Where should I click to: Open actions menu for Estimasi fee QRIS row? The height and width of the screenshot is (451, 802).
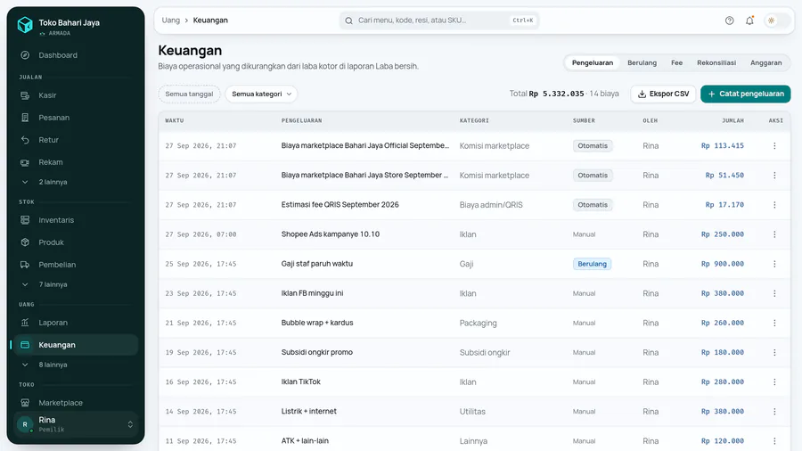click(x=774, y=204)
